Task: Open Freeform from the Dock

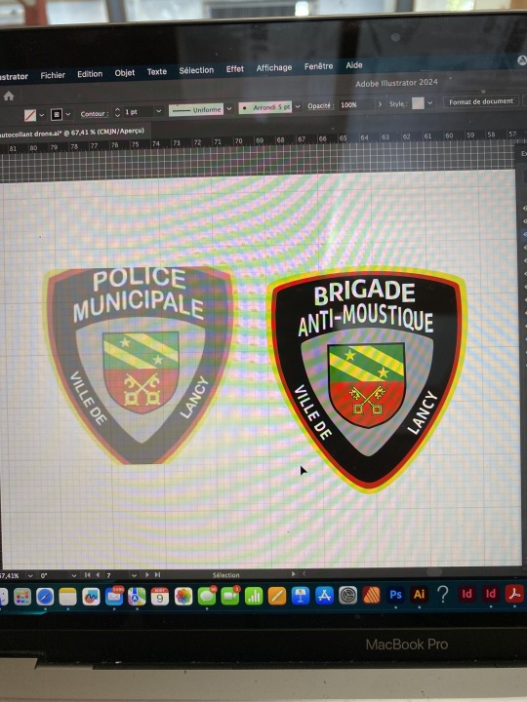Action: tap(91, 597)
